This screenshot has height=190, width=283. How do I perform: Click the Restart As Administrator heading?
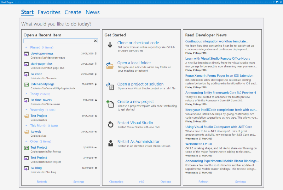click(x=138, y=142)
